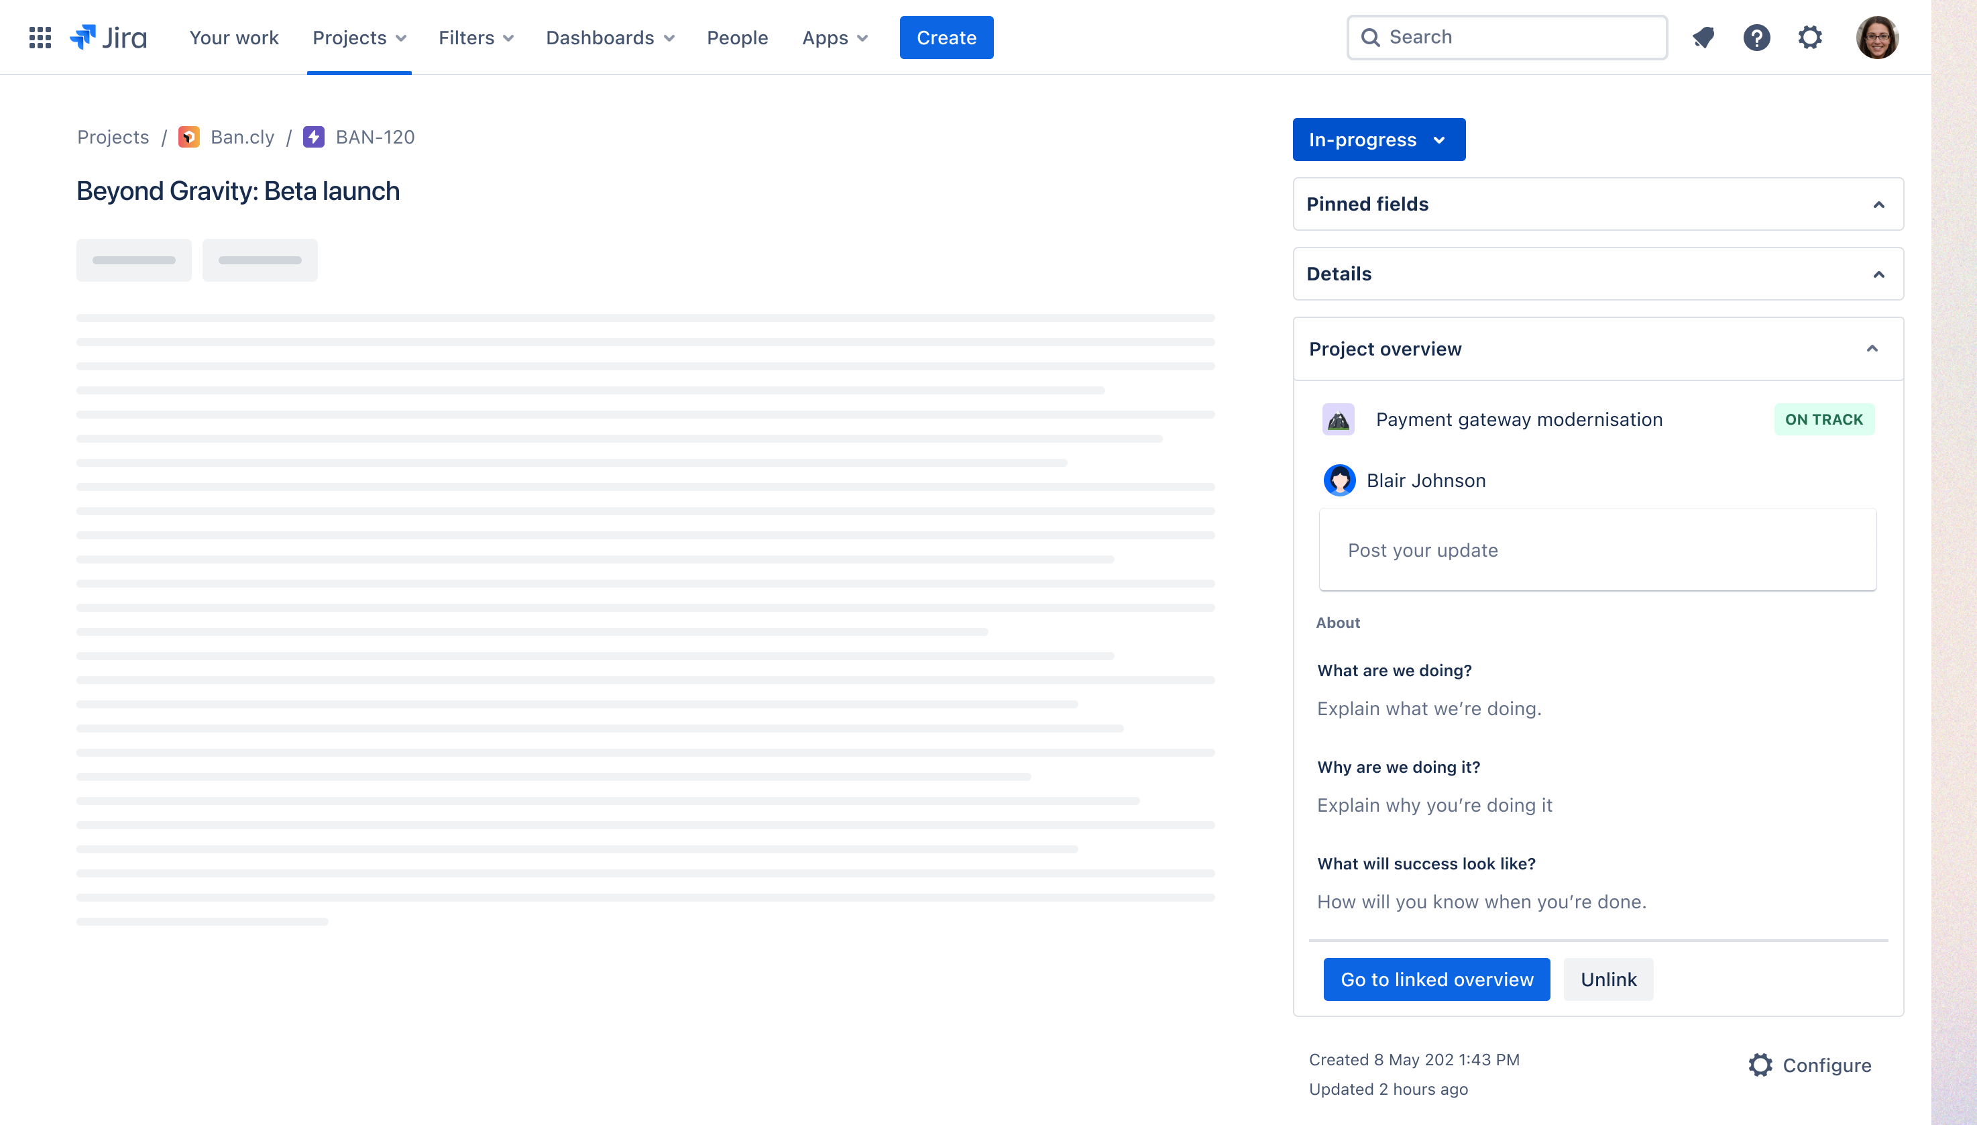This screenshot has width=1977, height=1125.
Task: Open the Projects menu
Action: tap(359, 37)
